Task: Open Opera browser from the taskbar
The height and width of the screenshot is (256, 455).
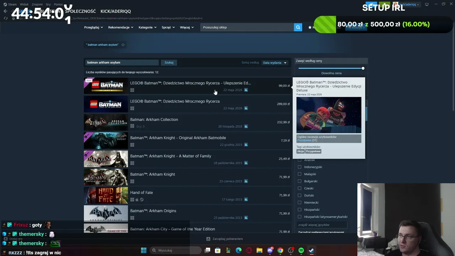Action: click(249, 250)
